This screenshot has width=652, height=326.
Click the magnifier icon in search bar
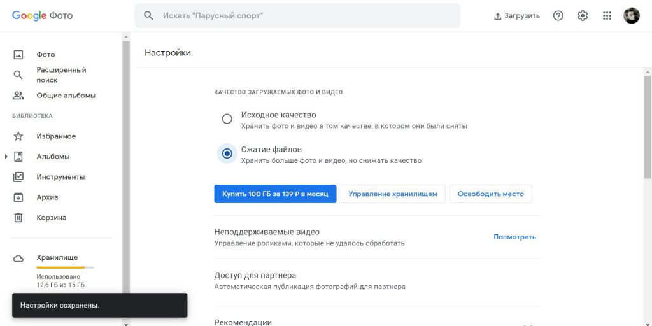[x=148, y=15]
